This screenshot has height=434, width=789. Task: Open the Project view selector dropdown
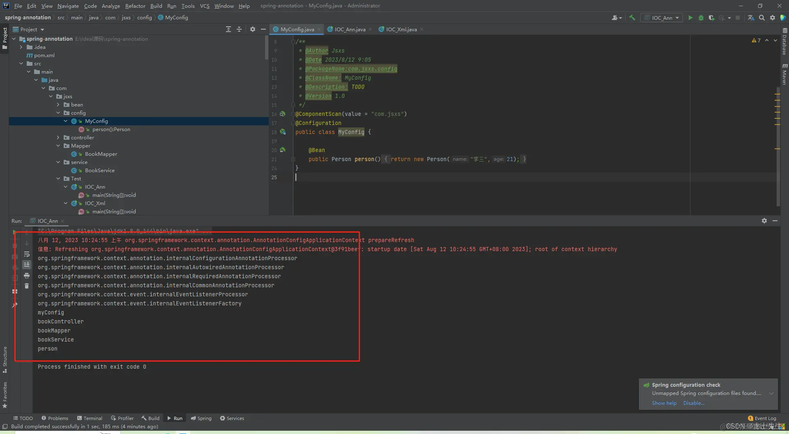tap(28, 29)
